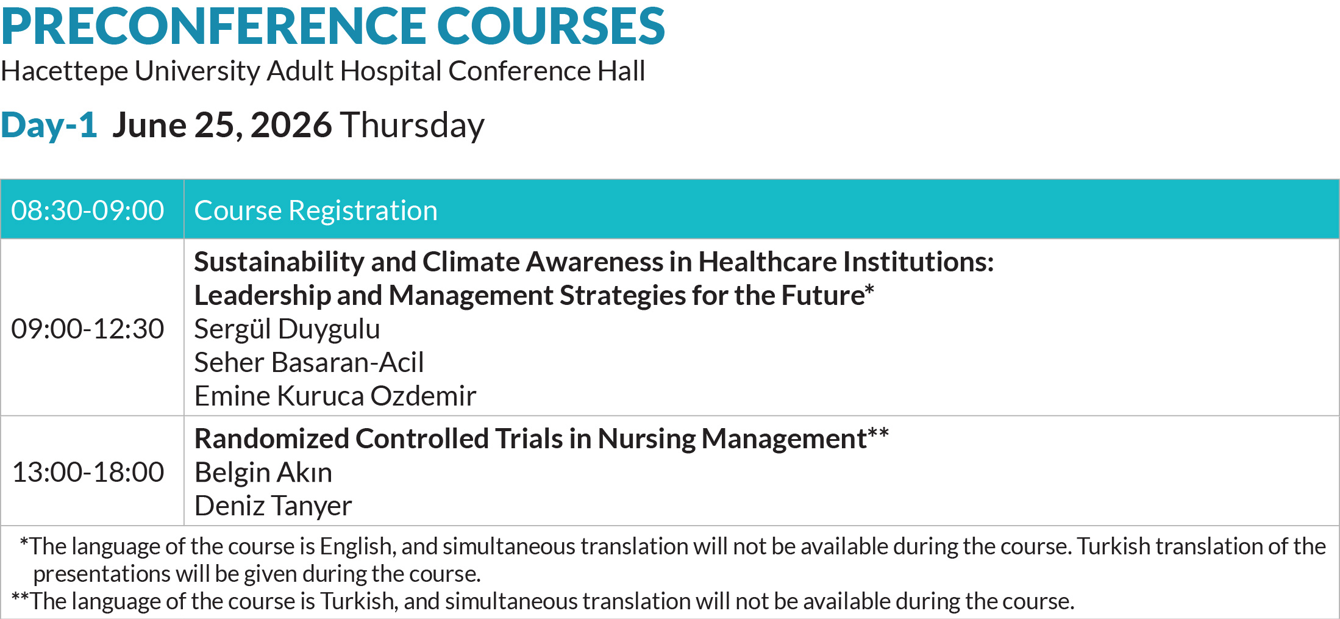Click the 08:30-09:00 time cell

88,210
